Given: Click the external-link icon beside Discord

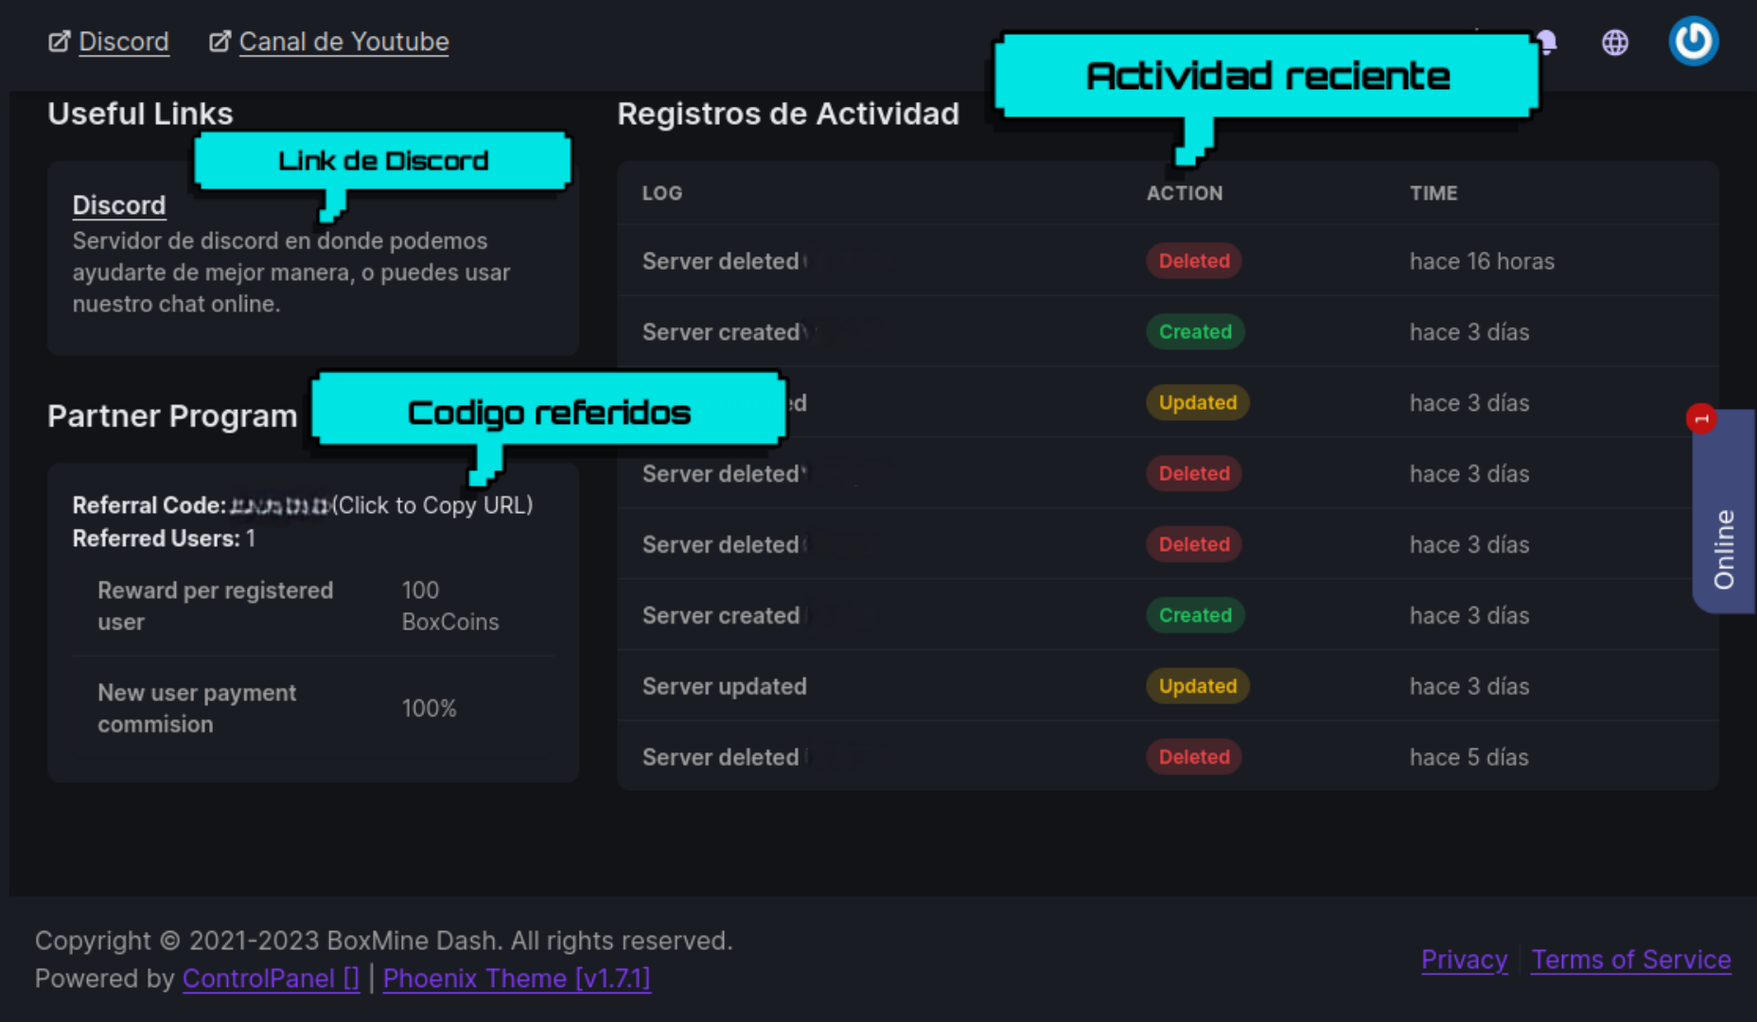Looking at the screenshot, I should (x=59, y=41).
